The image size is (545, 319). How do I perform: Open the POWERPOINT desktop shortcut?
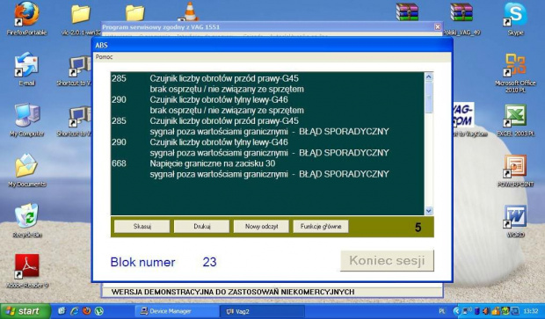(515, 170)
